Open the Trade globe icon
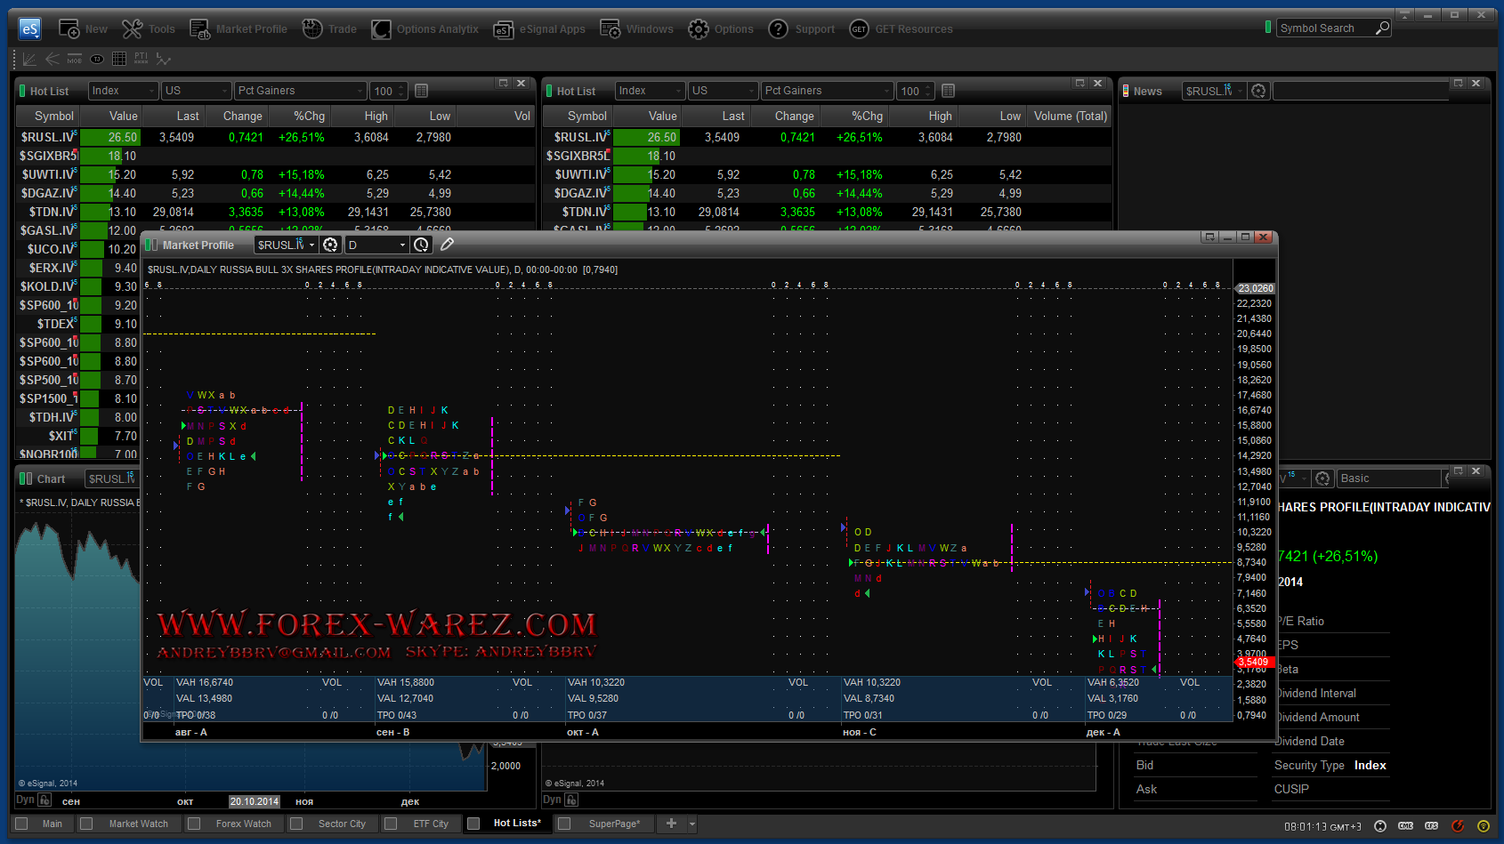The height and width of the screenshot is (844, 1504). coord(312,29)
